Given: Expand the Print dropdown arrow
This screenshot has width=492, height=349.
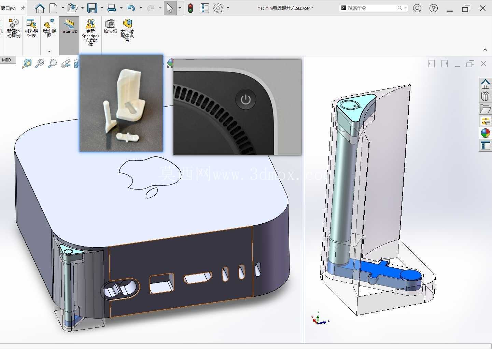Looking at the screenshot, I should 121,8.
